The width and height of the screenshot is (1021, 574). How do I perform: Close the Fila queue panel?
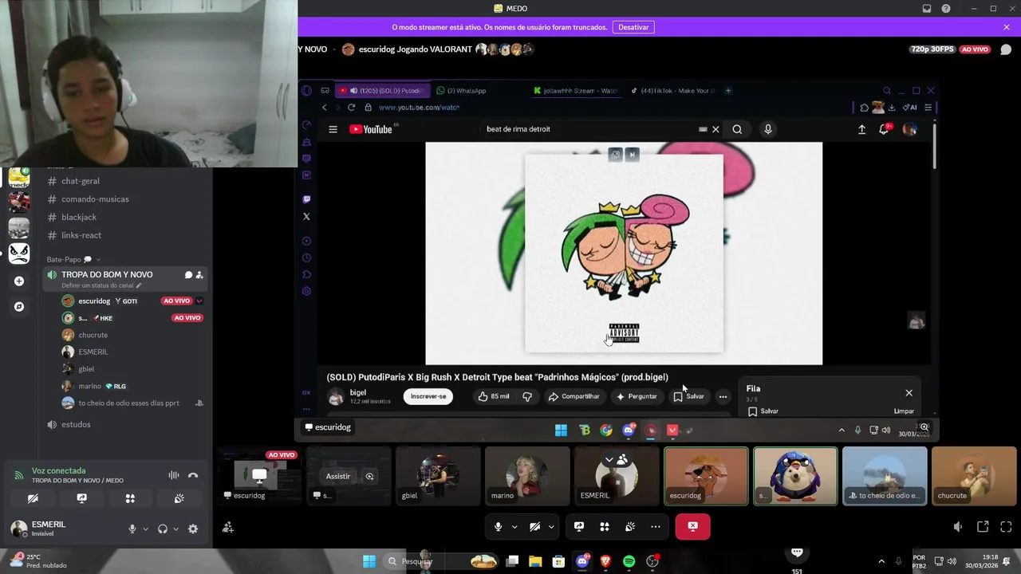coord(909,393)
